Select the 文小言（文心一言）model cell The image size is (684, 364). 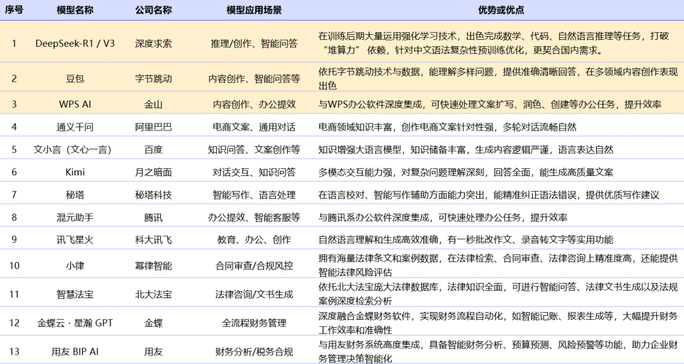73,149
